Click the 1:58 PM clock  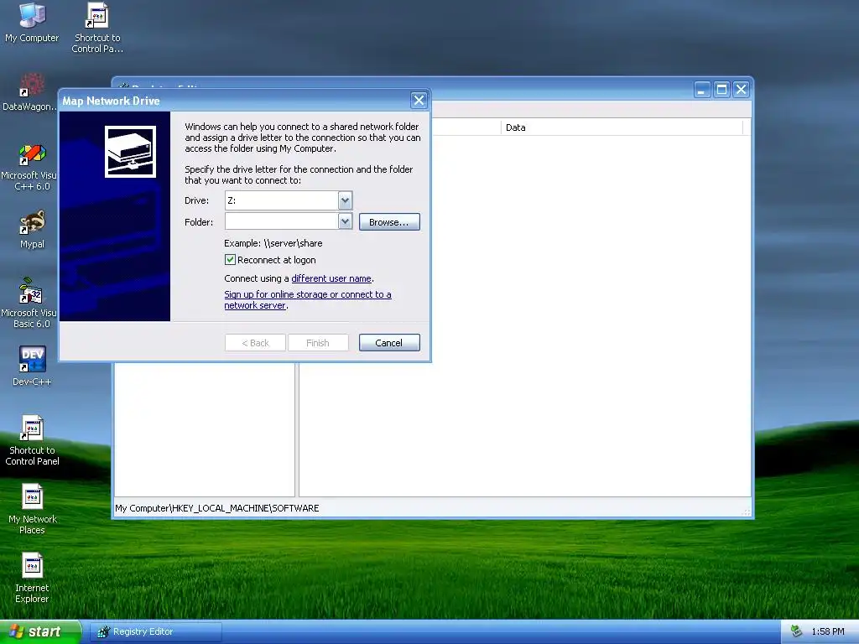827,631
